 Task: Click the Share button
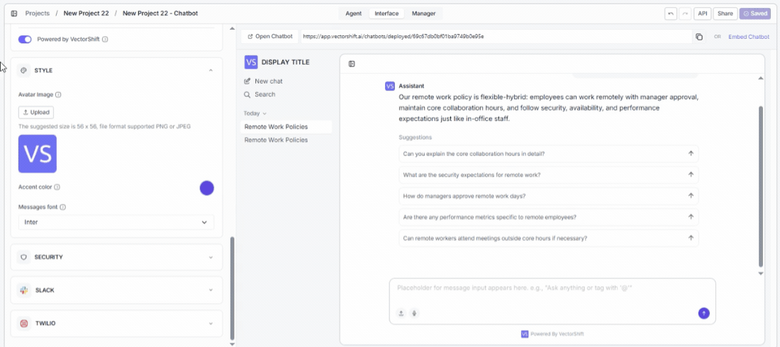pos(725,13)
